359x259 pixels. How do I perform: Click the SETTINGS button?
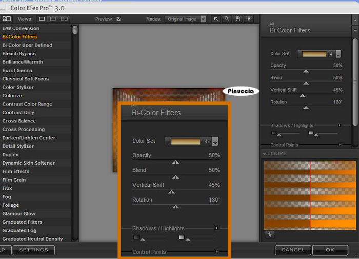click(34, 250)
